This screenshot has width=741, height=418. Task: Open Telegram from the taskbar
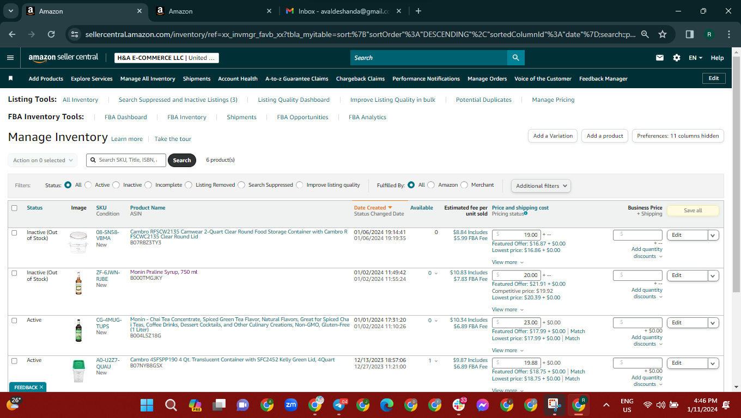coord(340,405)
